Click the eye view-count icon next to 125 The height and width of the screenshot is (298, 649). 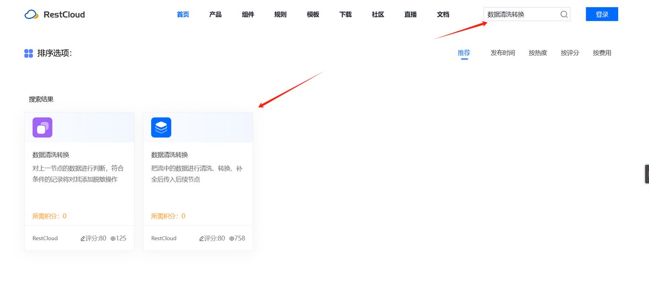click(113, 238)
